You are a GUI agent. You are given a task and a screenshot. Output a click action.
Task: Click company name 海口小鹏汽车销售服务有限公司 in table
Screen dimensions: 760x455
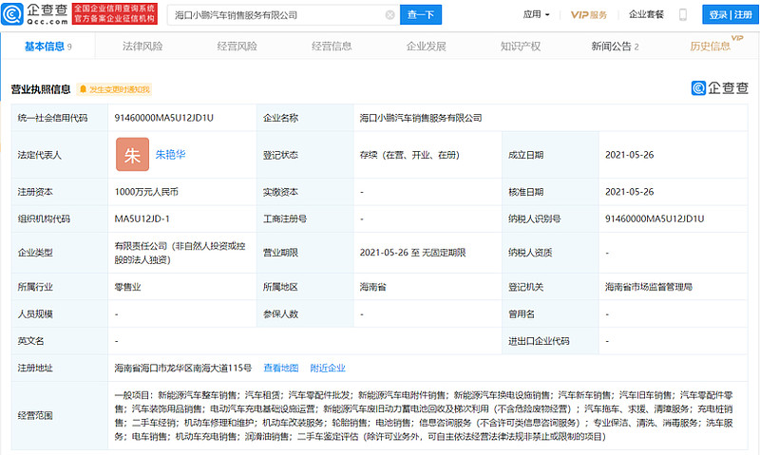click(421, 118)
